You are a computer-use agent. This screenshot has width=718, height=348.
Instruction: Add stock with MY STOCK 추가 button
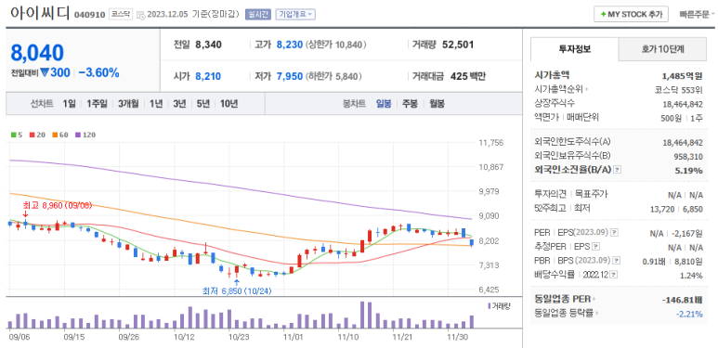click(x=631, y=14)
